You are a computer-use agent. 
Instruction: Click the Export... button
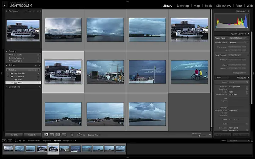point(32,135)
